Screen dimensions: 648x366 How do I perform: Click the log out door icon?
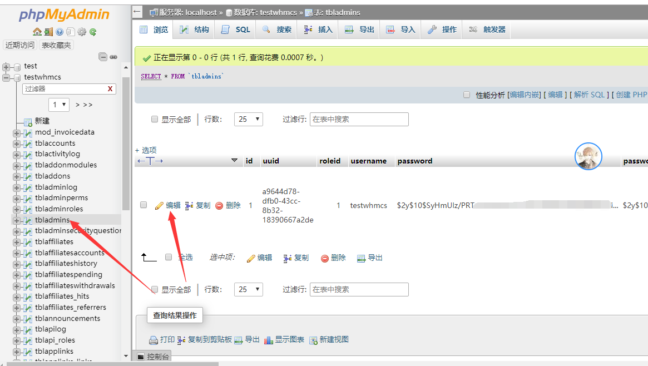(x=49, y=32)
